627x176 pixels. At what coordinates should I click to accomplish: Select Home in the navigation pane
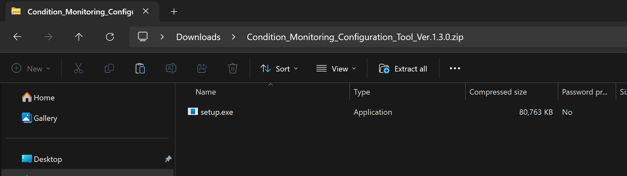coord(44,98)
